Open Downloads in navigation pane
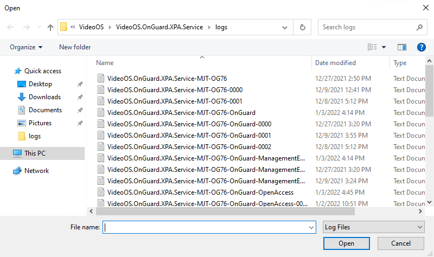Image resolution: width=434 pixels, height=257 pixels. (x=44, y=97)
